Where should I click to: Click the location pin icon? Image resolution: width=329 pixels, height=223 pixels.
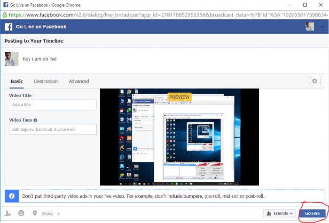tap(35, 213)
